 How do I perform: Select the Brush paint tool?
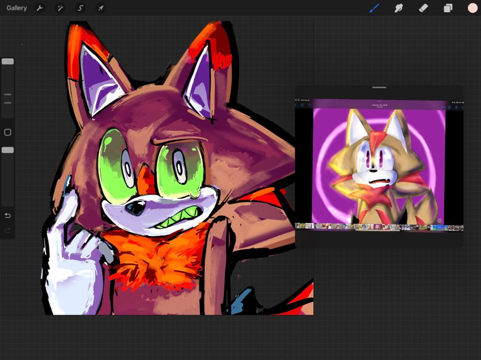point(374,8)
